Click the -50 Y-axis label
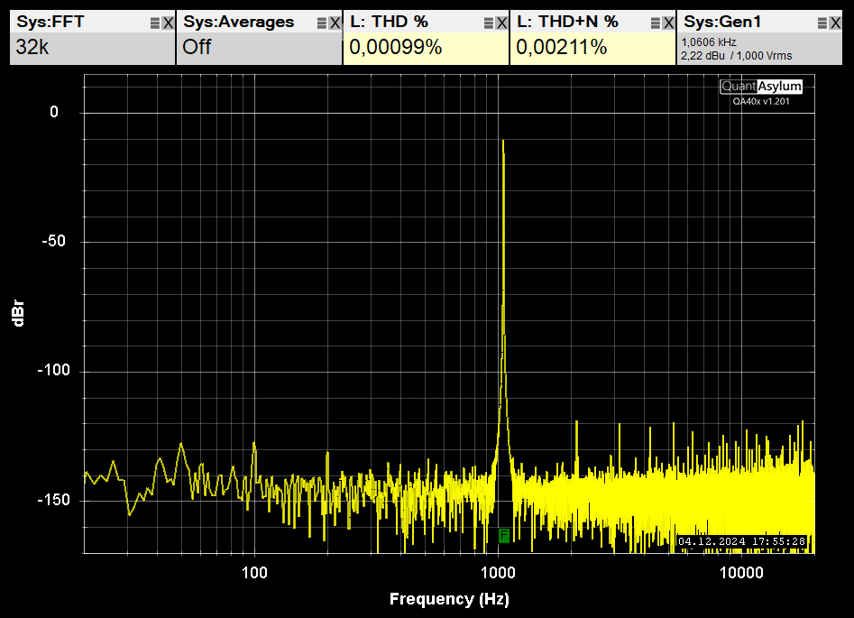 (x=53, y=241)
